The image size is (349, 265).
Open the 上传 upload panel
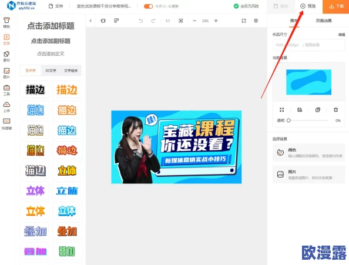(6, 107)
